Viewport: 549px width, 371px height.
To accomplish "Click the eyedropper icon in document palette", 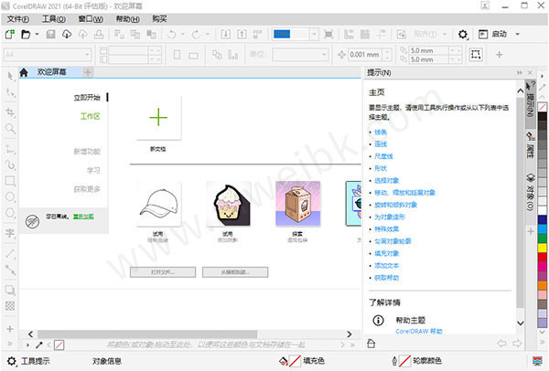I will (x=38, y=345).
